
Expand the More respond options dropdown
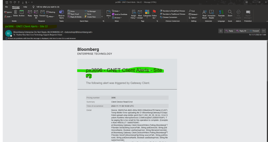51,16
